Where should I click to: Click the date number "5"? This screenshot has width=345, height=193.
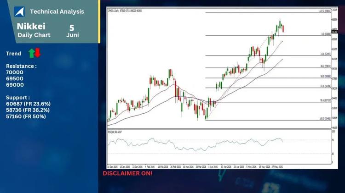point(72,28)
